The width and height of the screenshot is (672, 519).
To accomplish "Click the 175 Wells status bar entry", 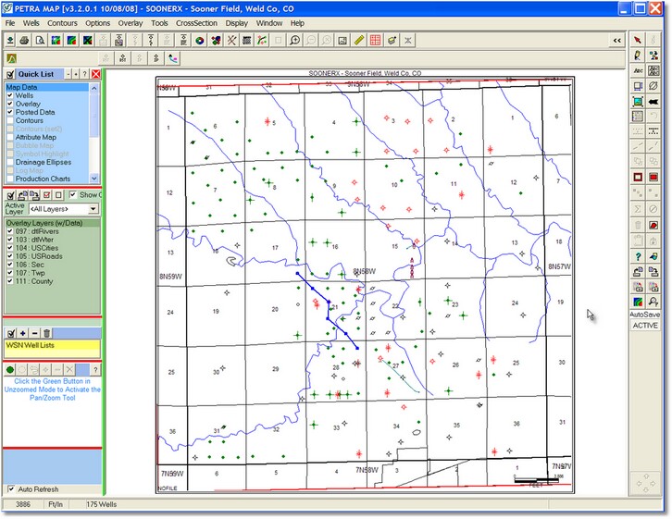I will pyautogui.click(x=102, y=504).
